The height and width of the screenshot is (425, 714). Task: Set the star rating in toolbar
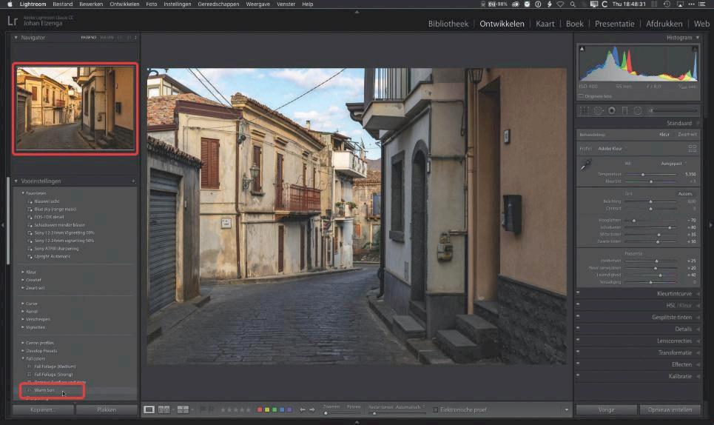235,409
